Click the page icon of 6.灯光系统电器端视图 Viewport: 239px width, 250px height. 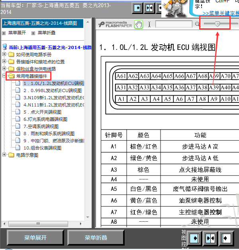18,119
